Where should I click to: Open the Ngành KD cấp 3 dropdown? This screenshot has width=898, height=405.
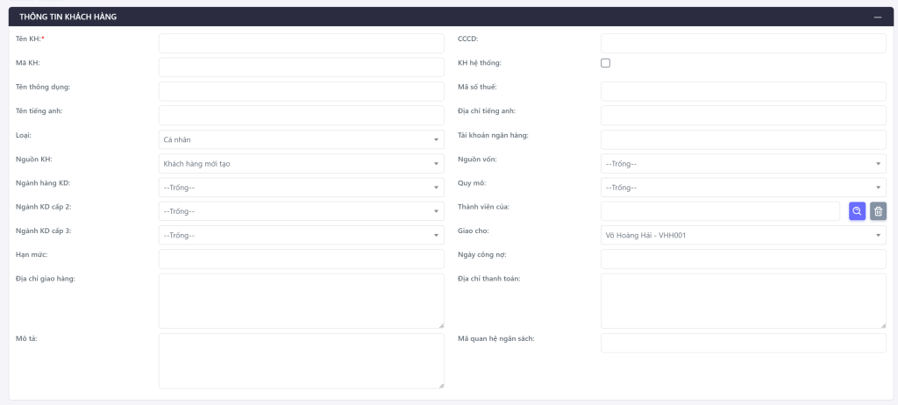[301, 235]
